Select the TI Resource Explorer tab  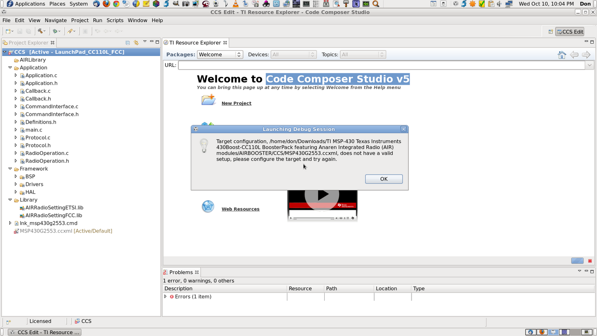click(195, 43)
